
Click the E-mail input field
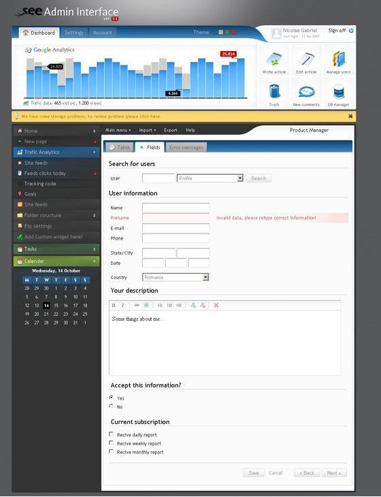(x=176, y=228)
